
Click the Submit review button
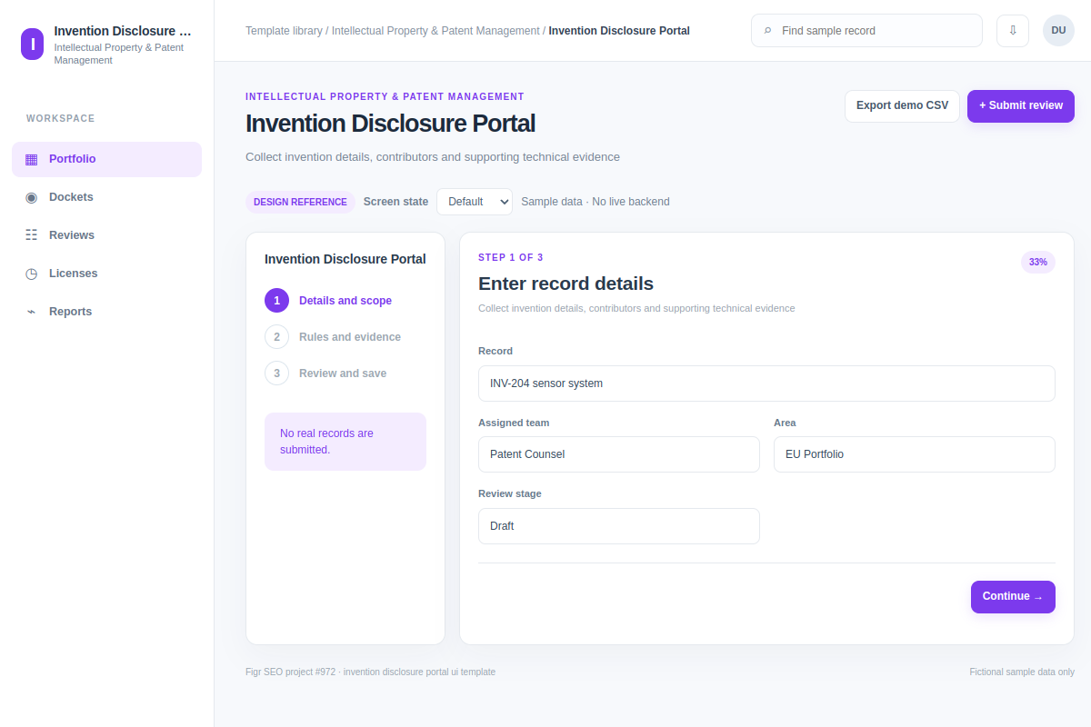[x=1021, y=105]
